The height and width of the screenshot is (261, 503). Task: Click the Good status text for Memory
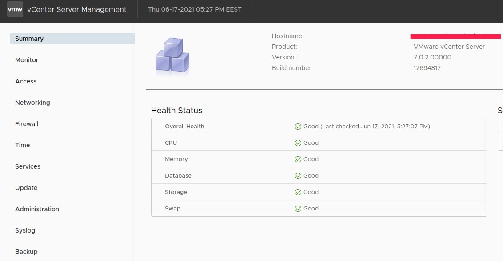coord(311,159)
